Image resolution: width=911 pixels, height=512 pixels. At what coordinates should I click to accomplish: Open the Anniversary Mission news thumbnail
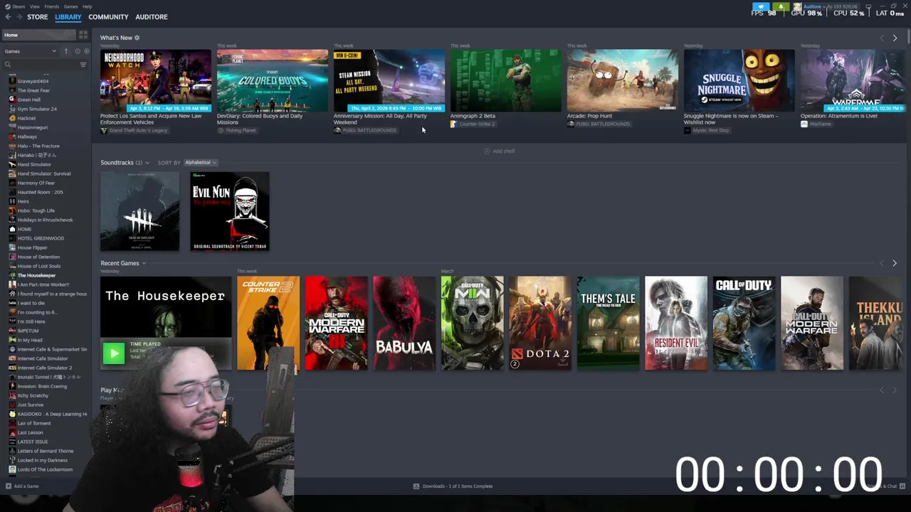click(389, 80)
